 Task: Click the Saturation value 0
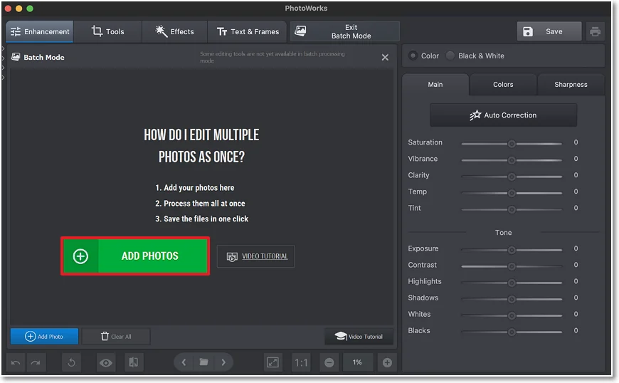576,142
